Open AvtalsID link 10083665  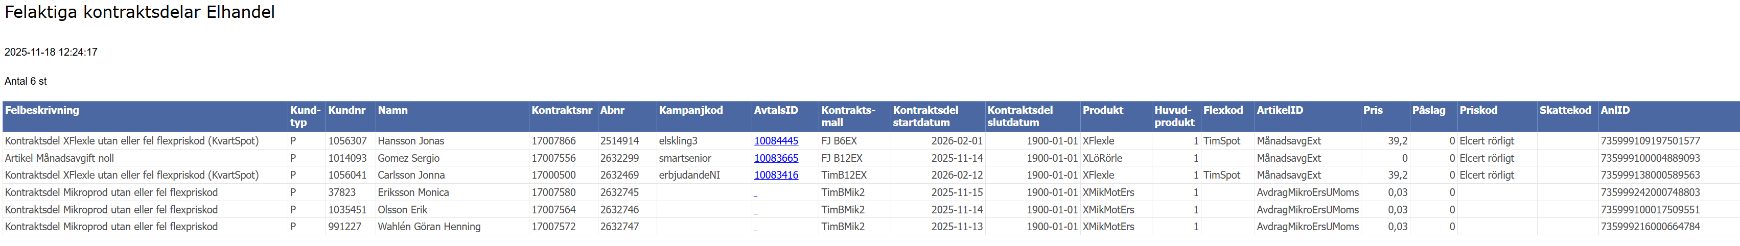(775, 158)
